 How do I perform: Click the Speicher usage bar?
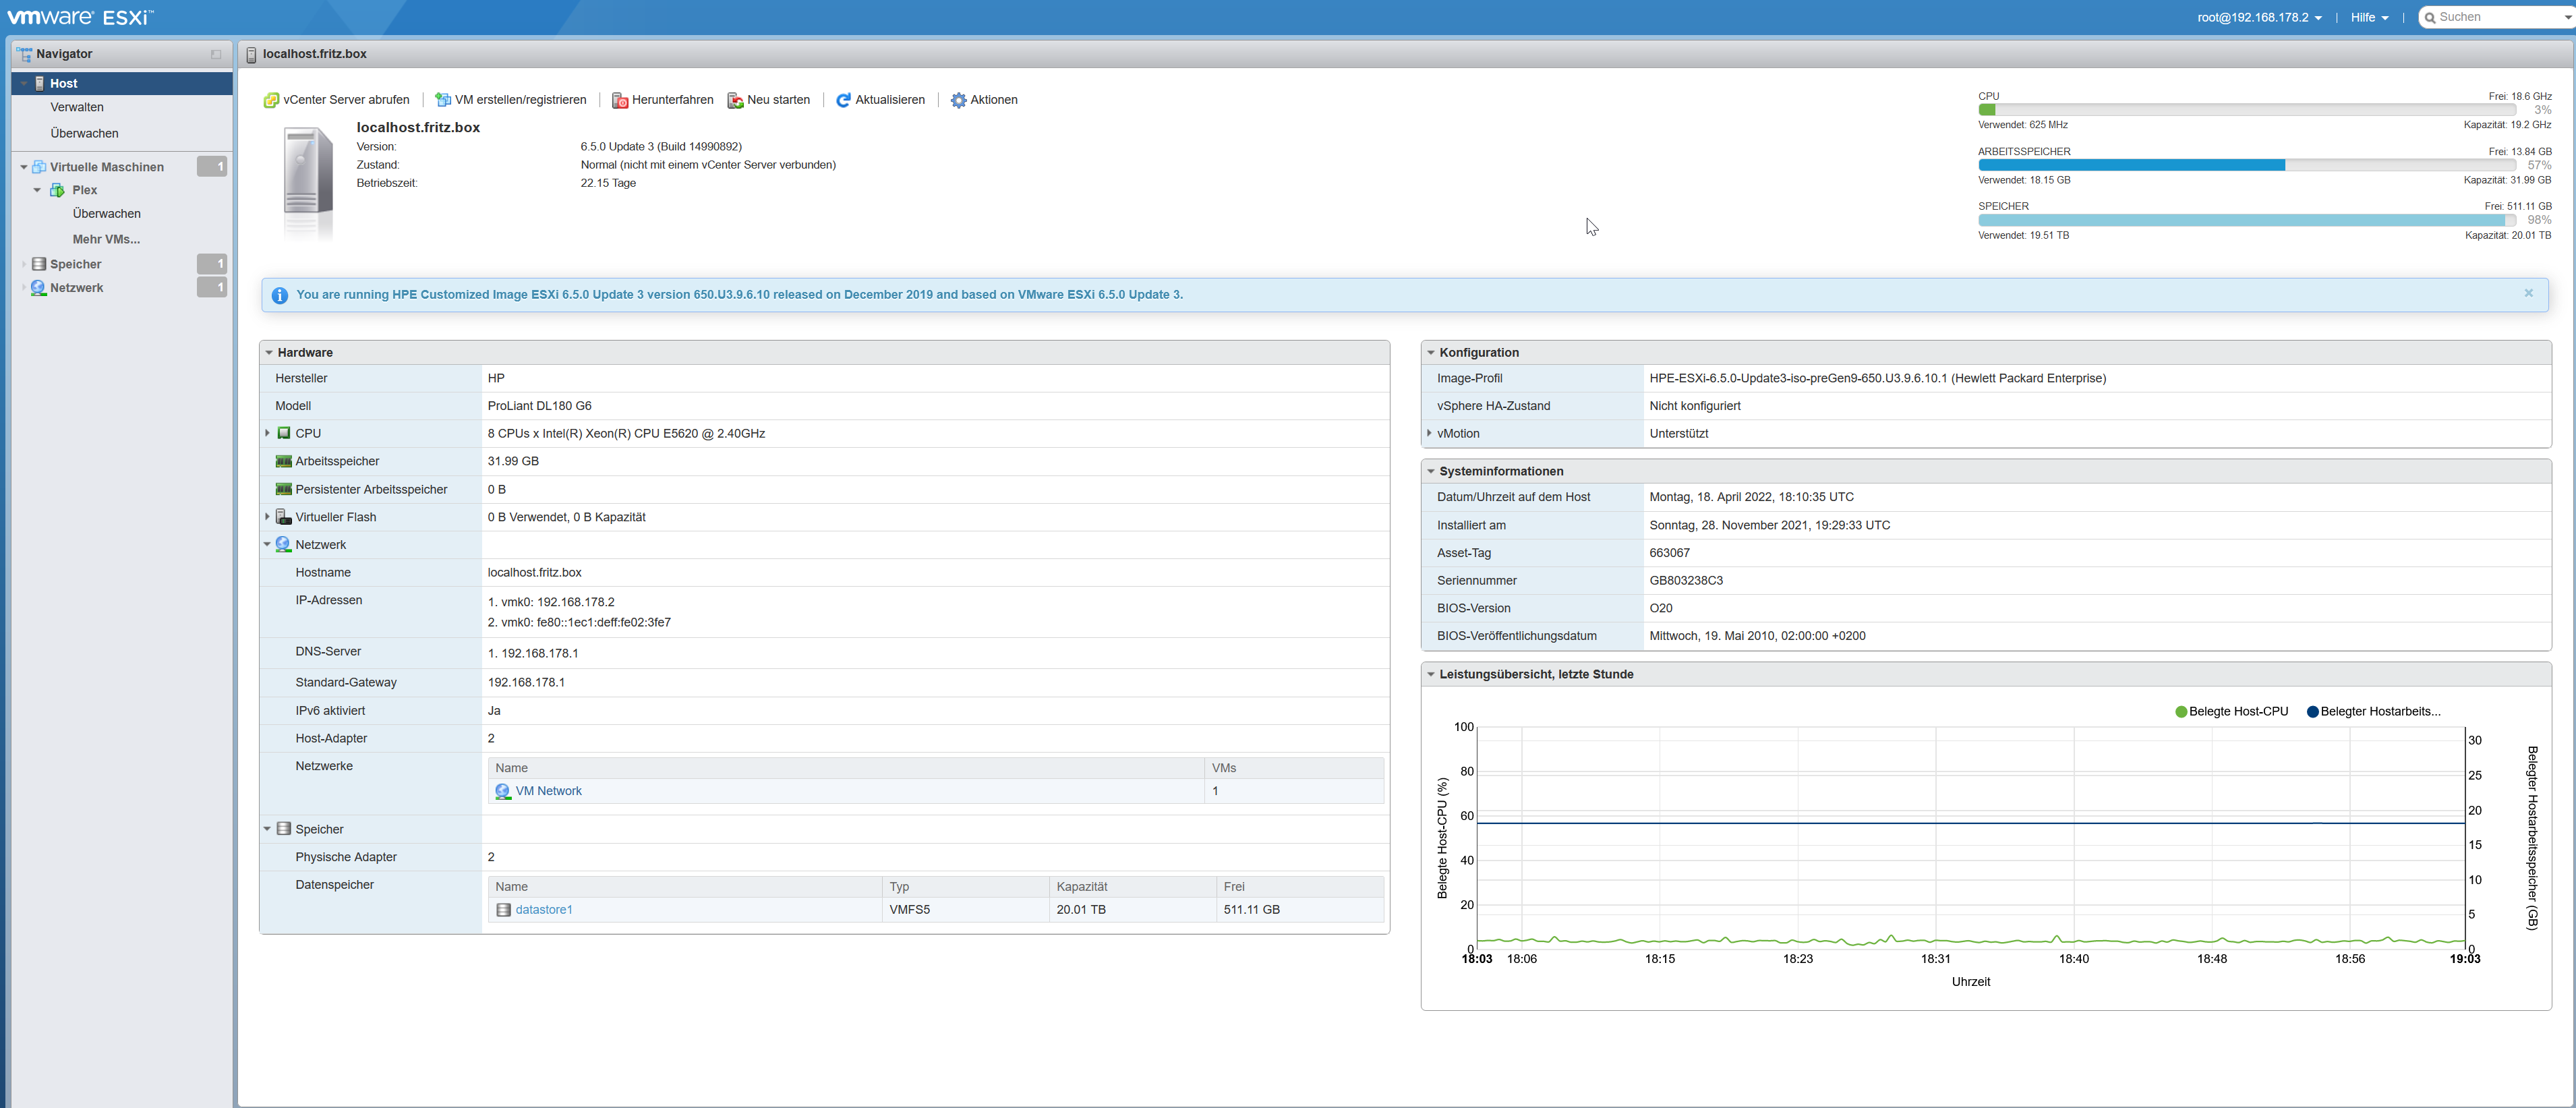(x=2247, y=220)
